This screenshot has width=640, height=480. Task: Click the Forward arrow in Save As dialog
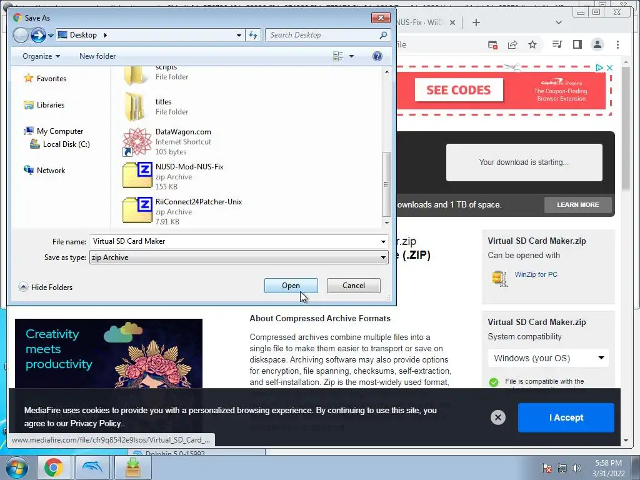pyautogui.click(x=38, y=35)
